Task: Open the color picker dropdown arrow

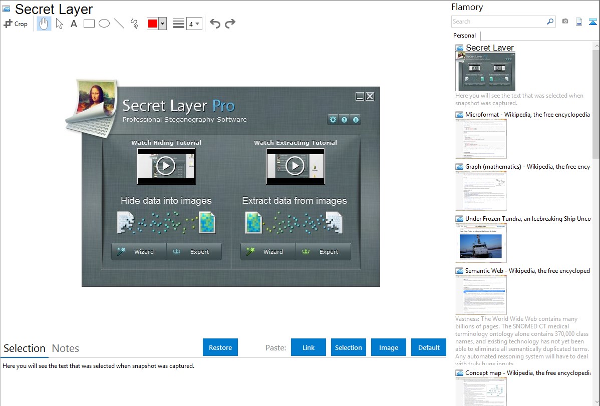Action: click(163, 24)
